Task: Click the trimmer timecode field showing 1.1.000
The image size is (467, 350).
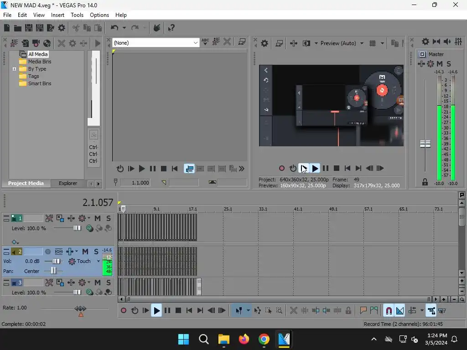Action: (136, 183)
